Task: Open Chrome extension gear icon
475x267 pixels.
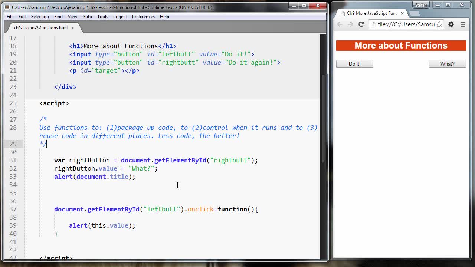Action: tap(451, 24)
